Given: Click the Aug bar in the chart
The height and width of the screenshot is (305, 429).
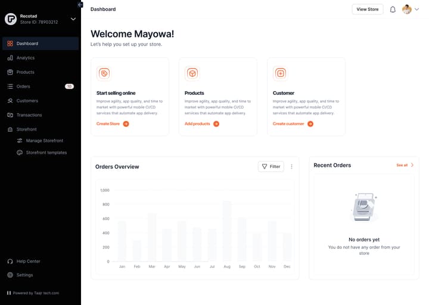Looking at the screenshot, I should [x=227, y=231].
